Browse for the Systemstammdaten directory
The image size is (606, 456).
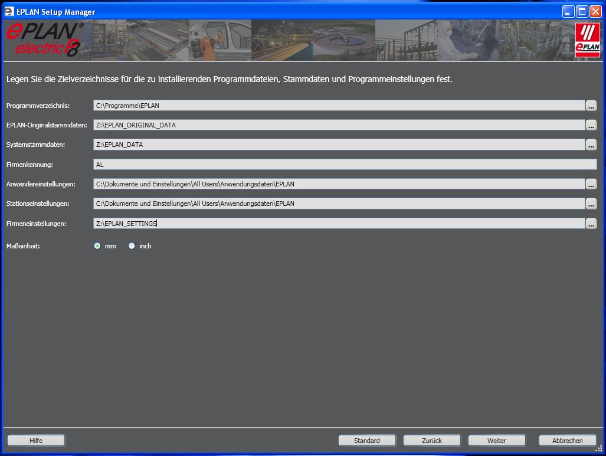tap(591, 145)
